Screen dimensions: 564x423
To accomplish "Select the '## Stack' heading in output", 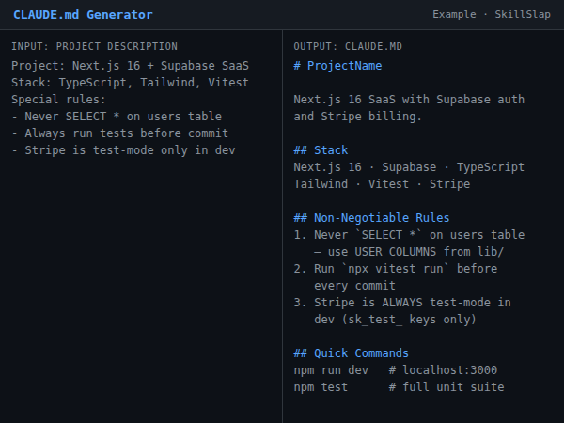I will (321, 150).
